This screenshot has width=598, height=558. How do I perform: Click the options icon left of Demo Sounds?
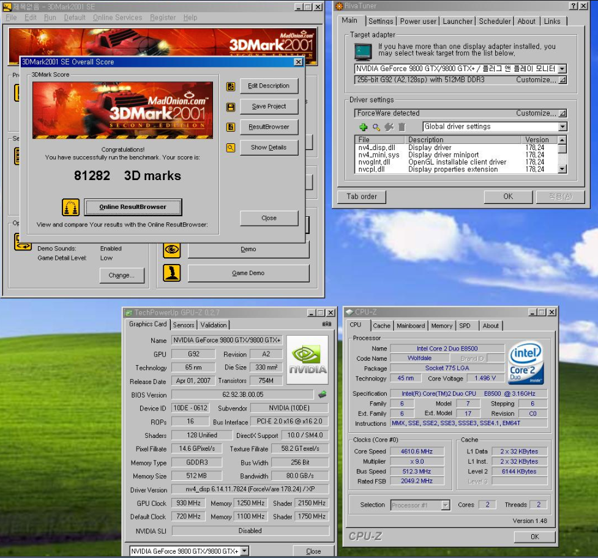click(23, 241)
